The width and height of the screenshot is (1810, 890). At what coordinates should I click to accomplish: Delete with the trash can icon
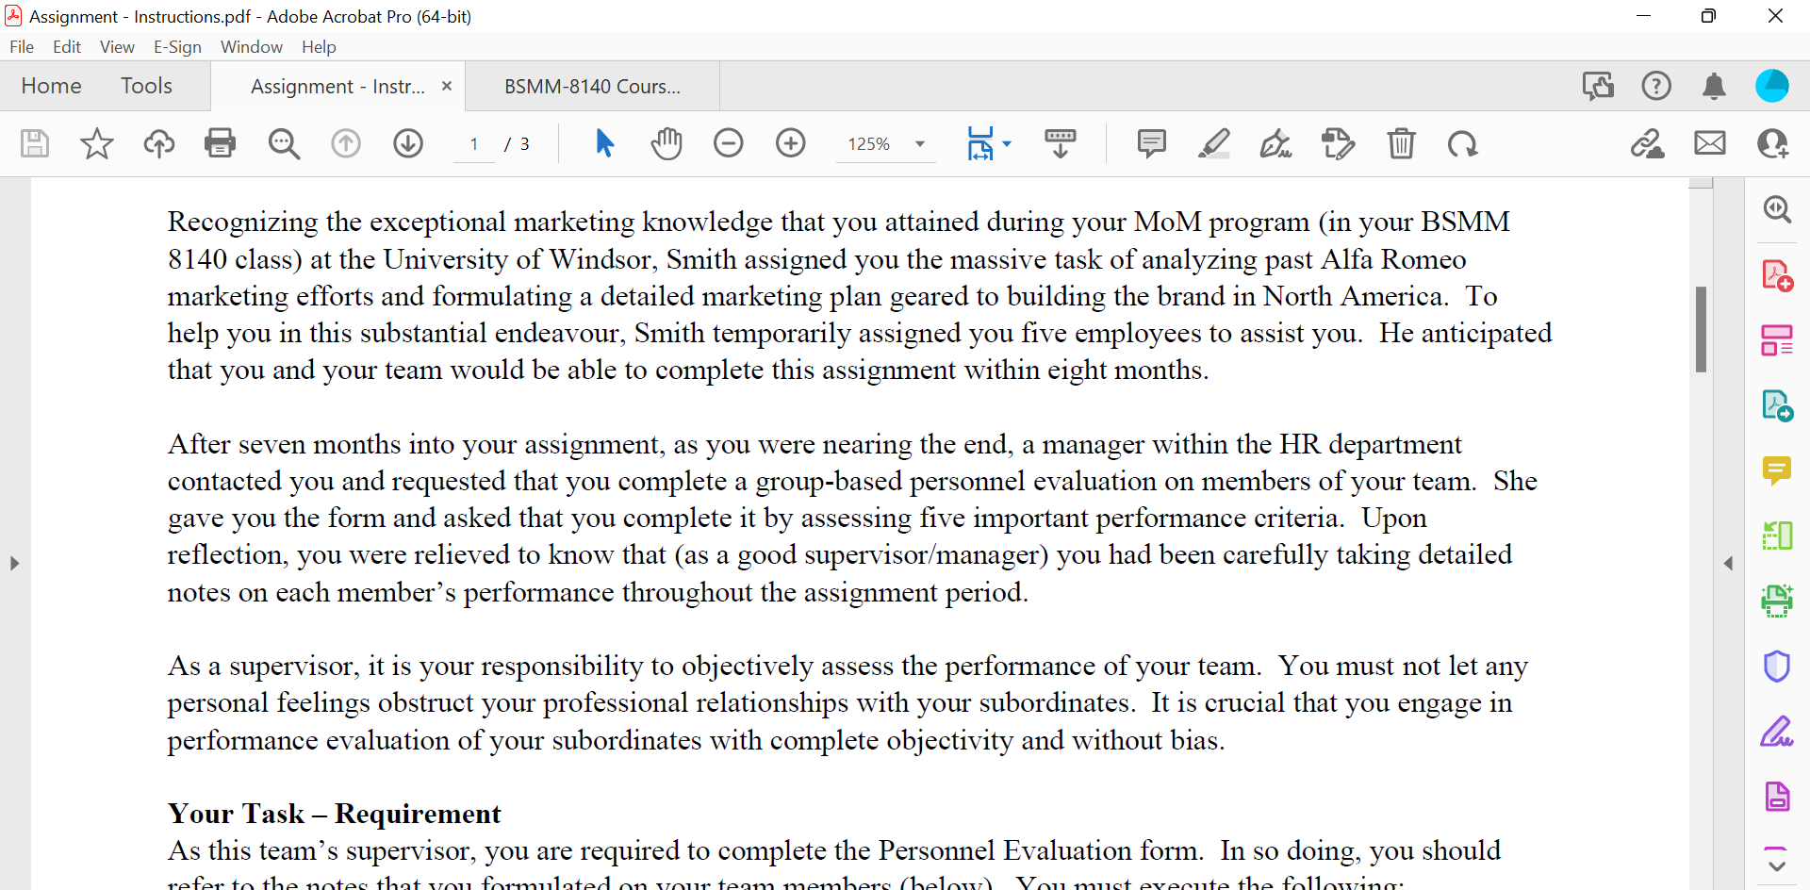[1401, 143]
